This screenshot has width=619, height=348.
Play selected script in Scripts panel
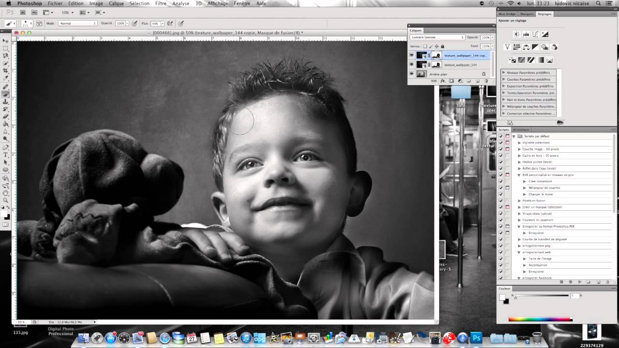coord(580,282)
